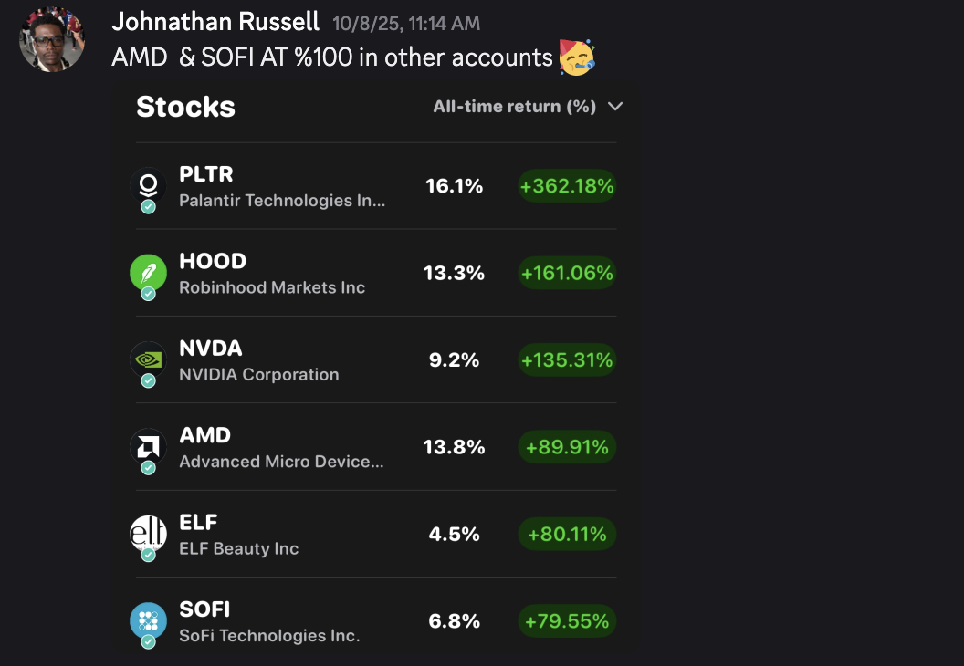This screenshot has width=964, height=666.
Task: Click the verified checkmark under PLTR logo
Action: [x=148, y=206]
